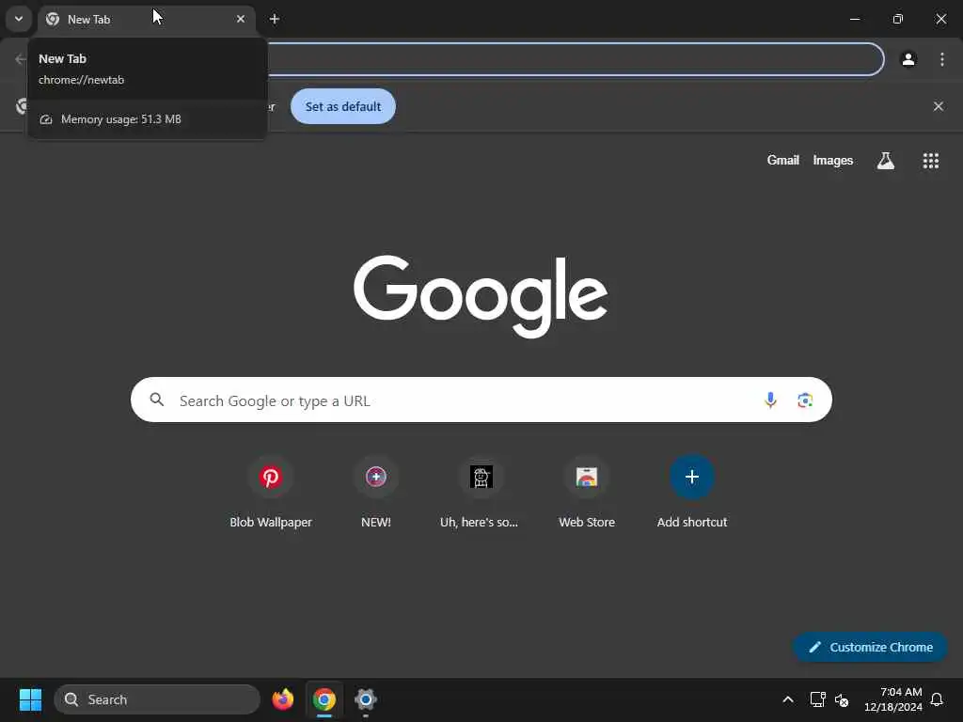The width and height of the screenshot is (963, 722).
Task: Click the Search Google or type URL box
Action: coord(481,400)
